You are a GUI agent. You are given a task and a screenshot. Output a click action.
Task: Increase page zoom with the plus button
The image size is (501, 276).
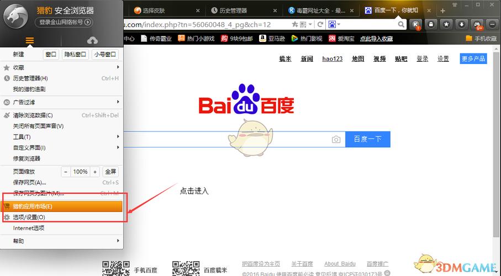(95, 172)
